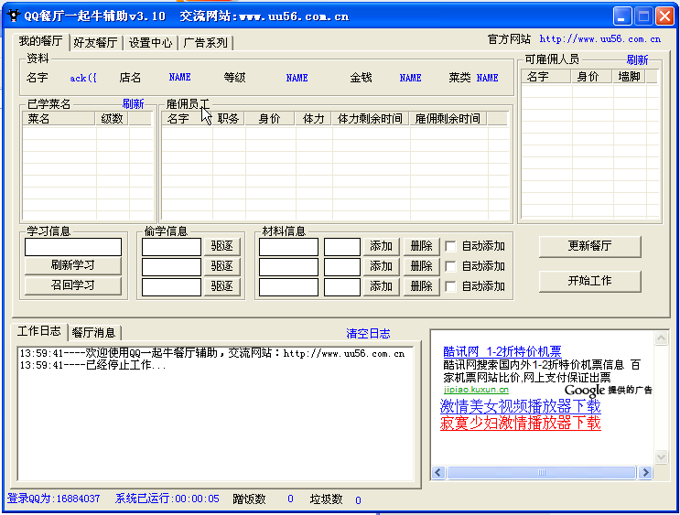Focus first-row material quantity field
680x515 pixels.
coord(341,247)
